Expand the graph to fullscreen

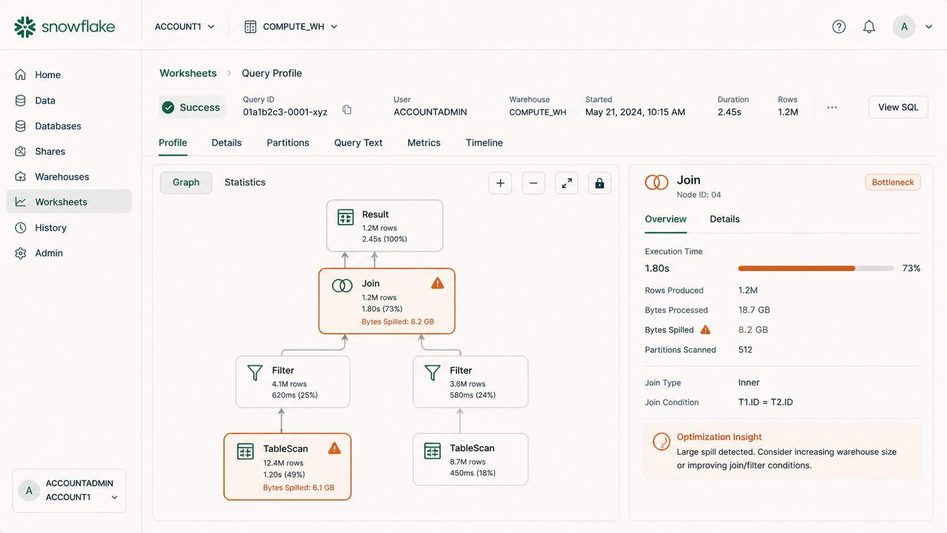point(566,183)
